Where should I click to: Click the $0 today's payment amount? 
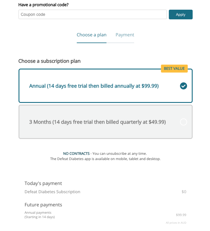tap(184, 192)
